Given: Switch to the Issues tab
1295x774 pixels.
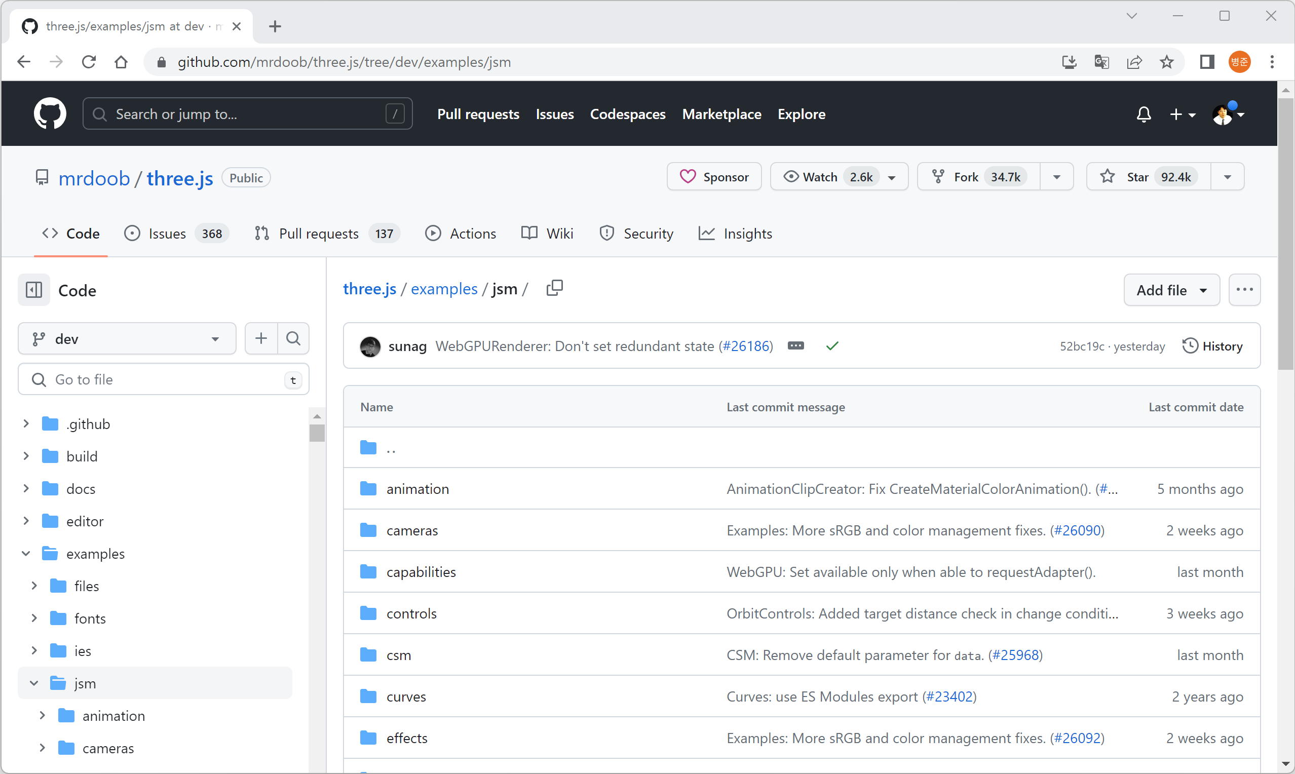Looking at the screenshot, I should (x=167, y=234).
